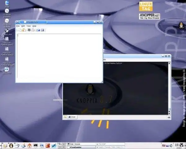Switch to The GIMP taskbar entry

point(110,144)
